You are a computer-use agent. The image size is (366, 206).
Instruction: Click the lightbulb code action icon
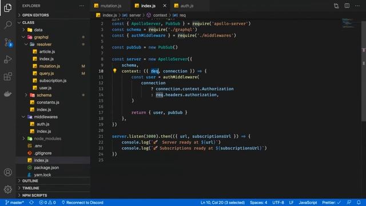pyautogui.click(x=114, y=70)
